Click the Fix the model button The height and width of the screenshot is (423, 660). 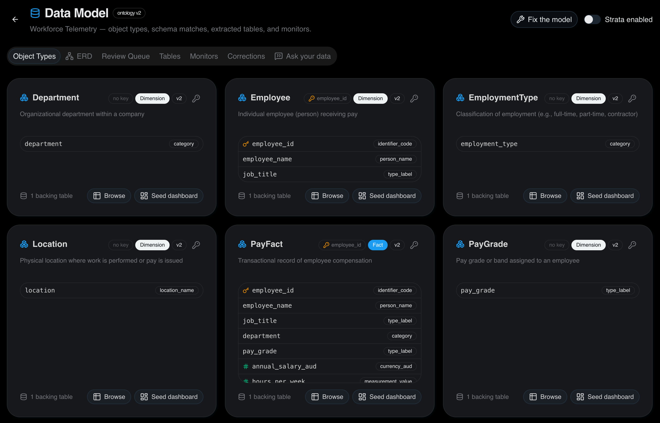click(x=544, y=19)
